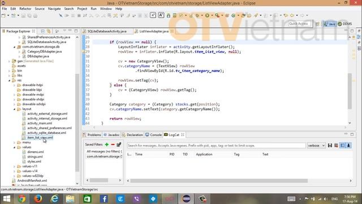
Task: Expand the gen Generated Java Files folder
Action: click(x=9, y=61)
